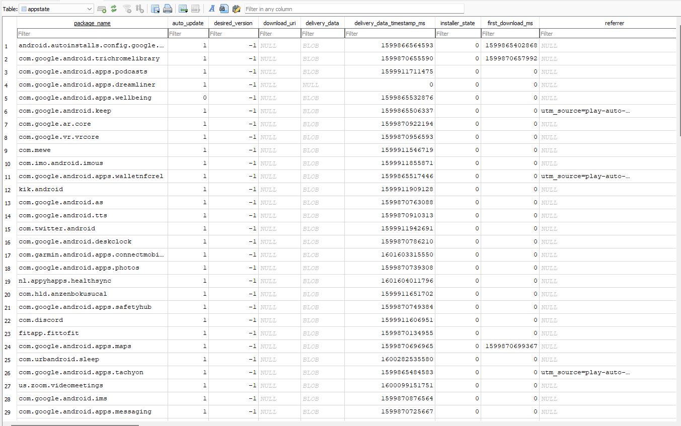Viewport: 681px width, 426px height.
Task: Select cell us.zoom.videomeetings
Action: point(92,385)
